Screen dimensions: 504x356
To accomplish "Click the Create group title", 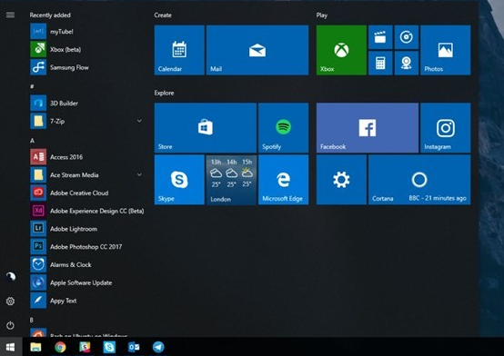I will click(163, 15).
